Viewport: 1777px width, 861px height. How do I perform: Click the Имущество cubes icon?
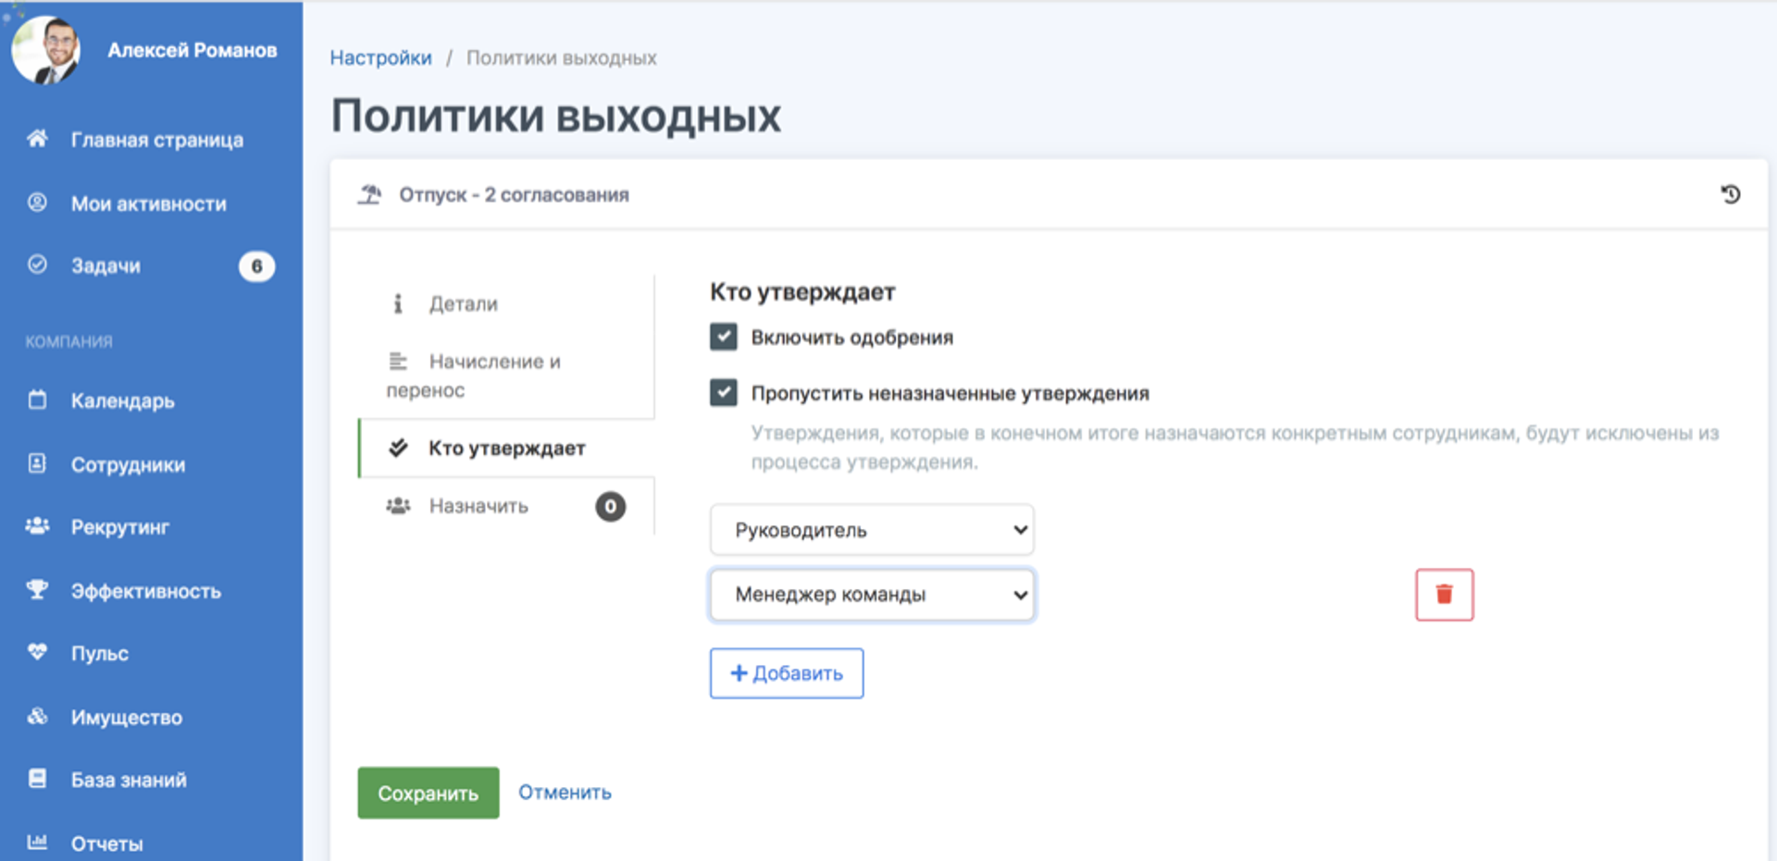(x=37, y=716)
